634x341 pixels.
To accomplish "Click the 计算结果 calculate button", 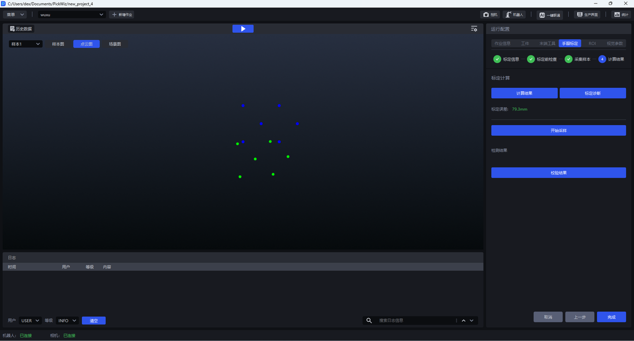I will 524,93.
